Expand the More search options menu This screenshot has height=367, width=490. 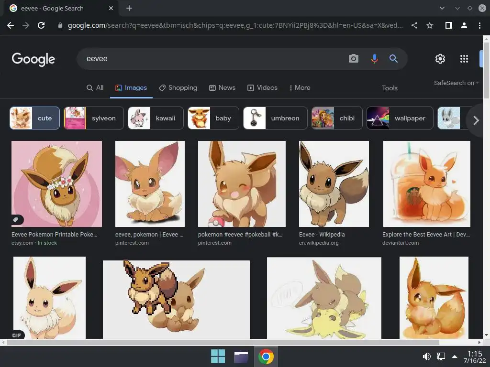coord(300,88)
